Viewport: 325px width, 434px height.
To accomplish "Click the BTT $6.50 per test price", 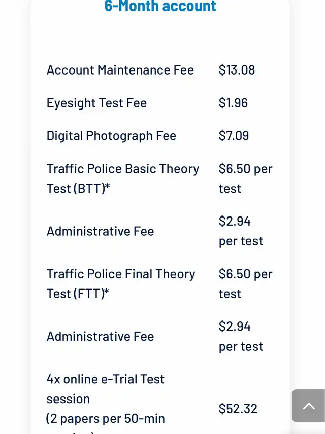I will point(246,178).
